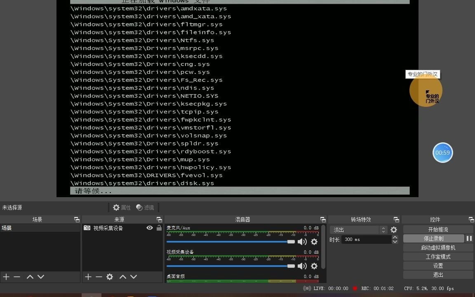Image resolution: width=475 pixels, height=297 pixels.
Task: Open OBS settings via 设置 button
Action: coord(438,266)
